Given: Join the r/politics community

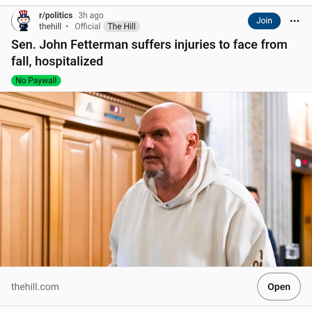Looking at the screenshot, I should pyautogui.click(x=264, y=21).
